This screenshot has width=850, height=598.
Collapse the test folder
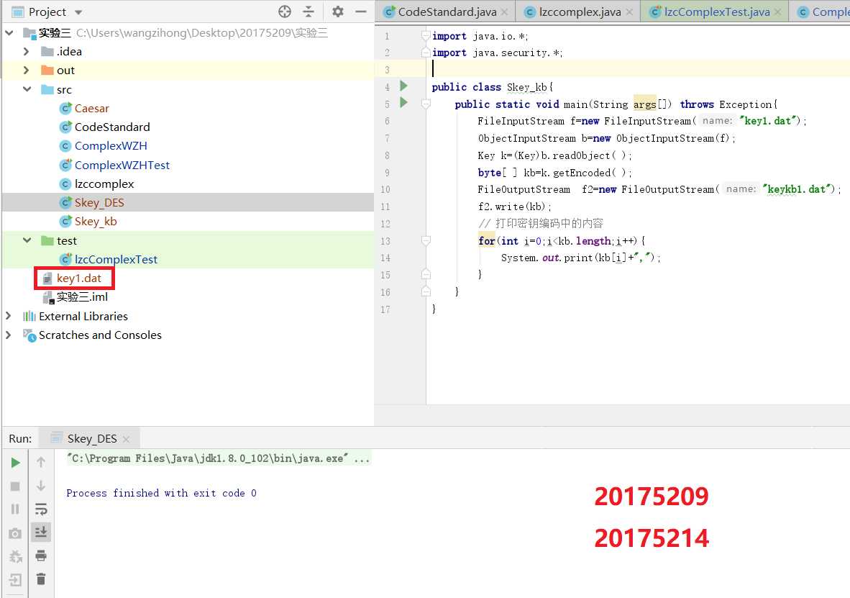pyautogui.click(x=27, y=240)
